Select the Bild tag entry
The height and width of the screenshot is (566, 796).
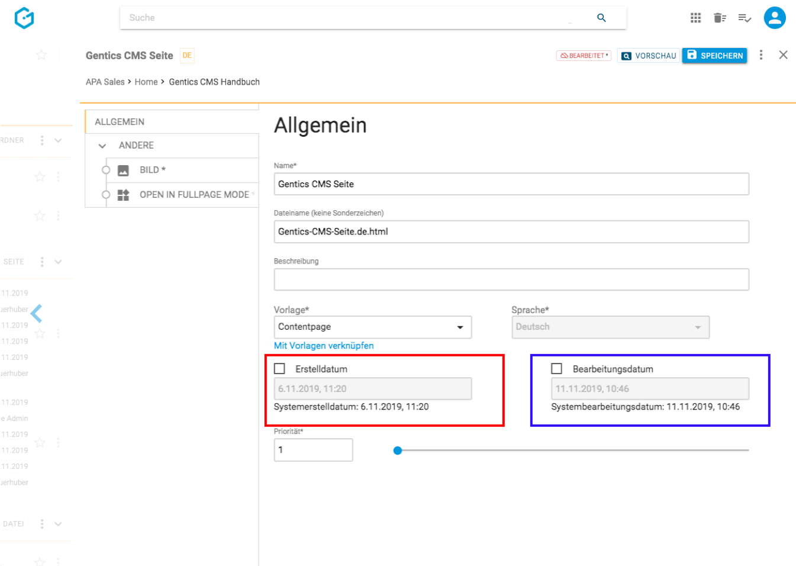[182, 171]
